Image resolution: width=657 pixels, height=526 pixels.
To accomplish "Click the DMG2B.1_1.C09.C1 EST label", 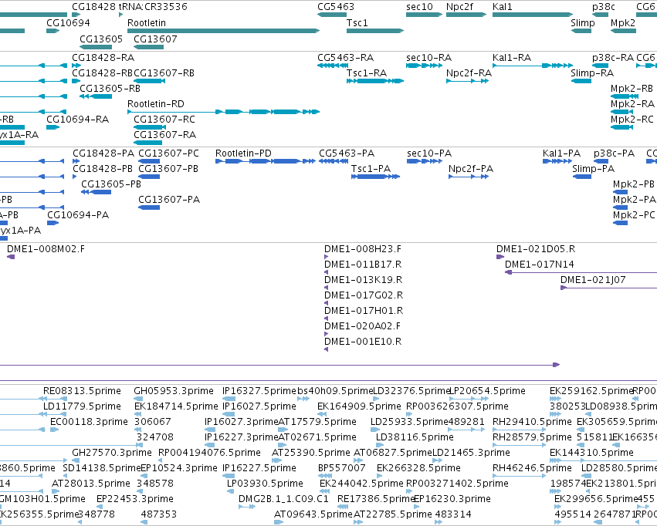I will [283, 499].
